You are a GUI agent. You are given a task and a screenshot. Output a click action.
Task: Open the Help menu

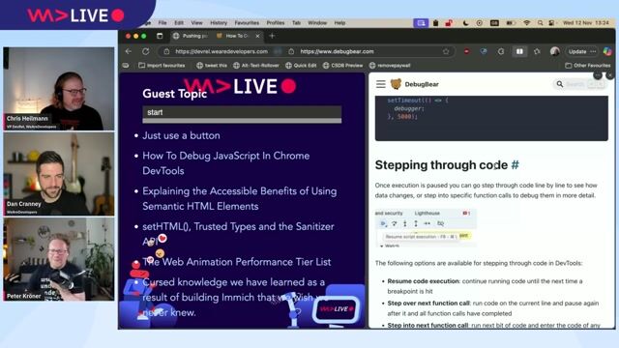click(339, 23)
